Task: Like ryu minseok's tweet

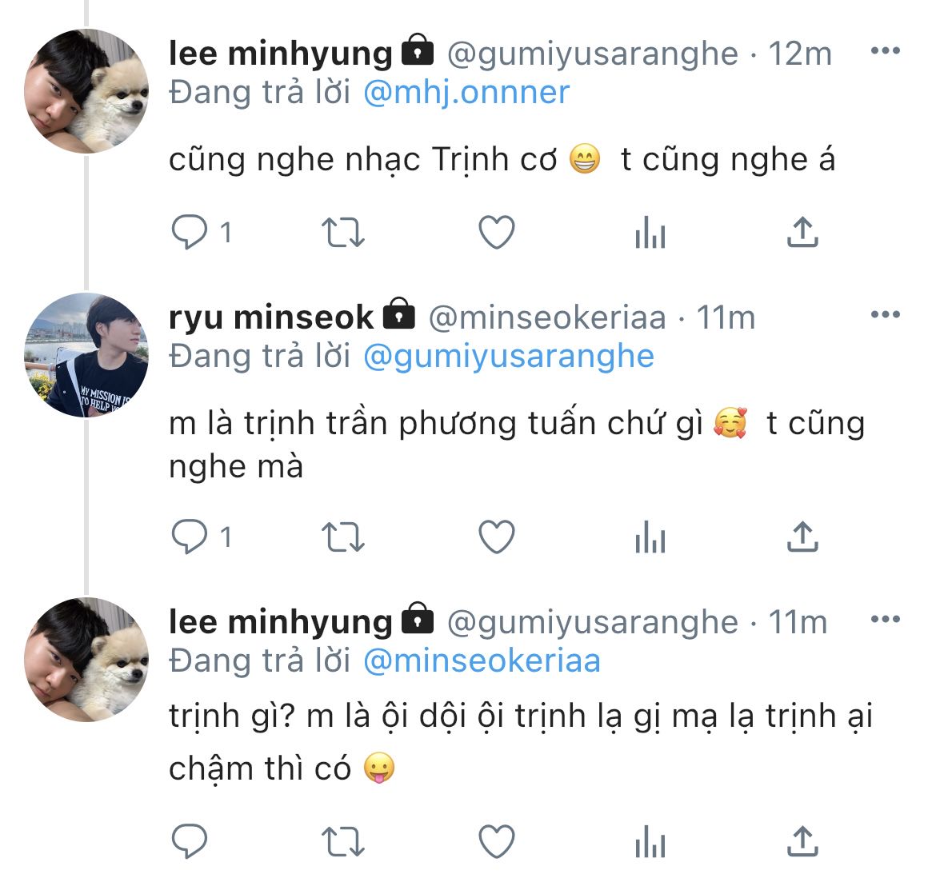Action: [x=496, y=537]
